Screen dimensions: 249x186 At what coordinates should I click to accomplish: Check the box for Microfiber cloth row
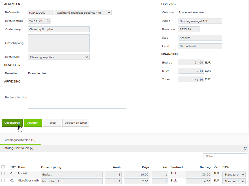[3, 180]
